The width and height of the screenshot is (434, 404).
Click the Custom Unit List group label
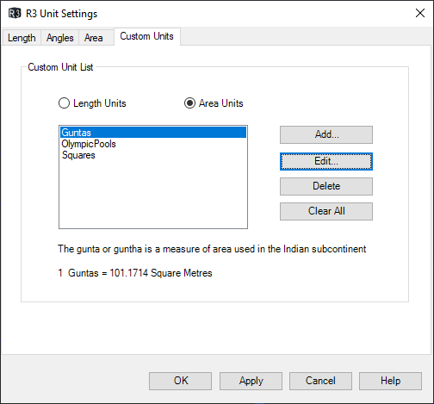(60, 67)
